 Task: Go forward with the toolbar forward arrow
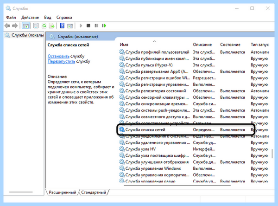(x=15, y=26)
